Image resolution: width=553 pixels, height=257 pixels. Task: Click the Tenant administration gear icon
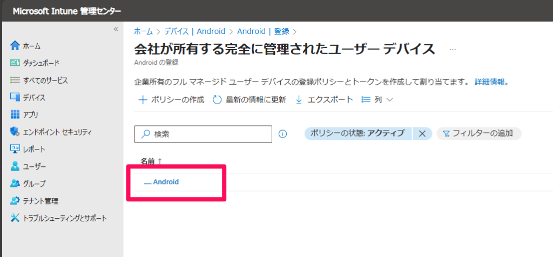15,201
